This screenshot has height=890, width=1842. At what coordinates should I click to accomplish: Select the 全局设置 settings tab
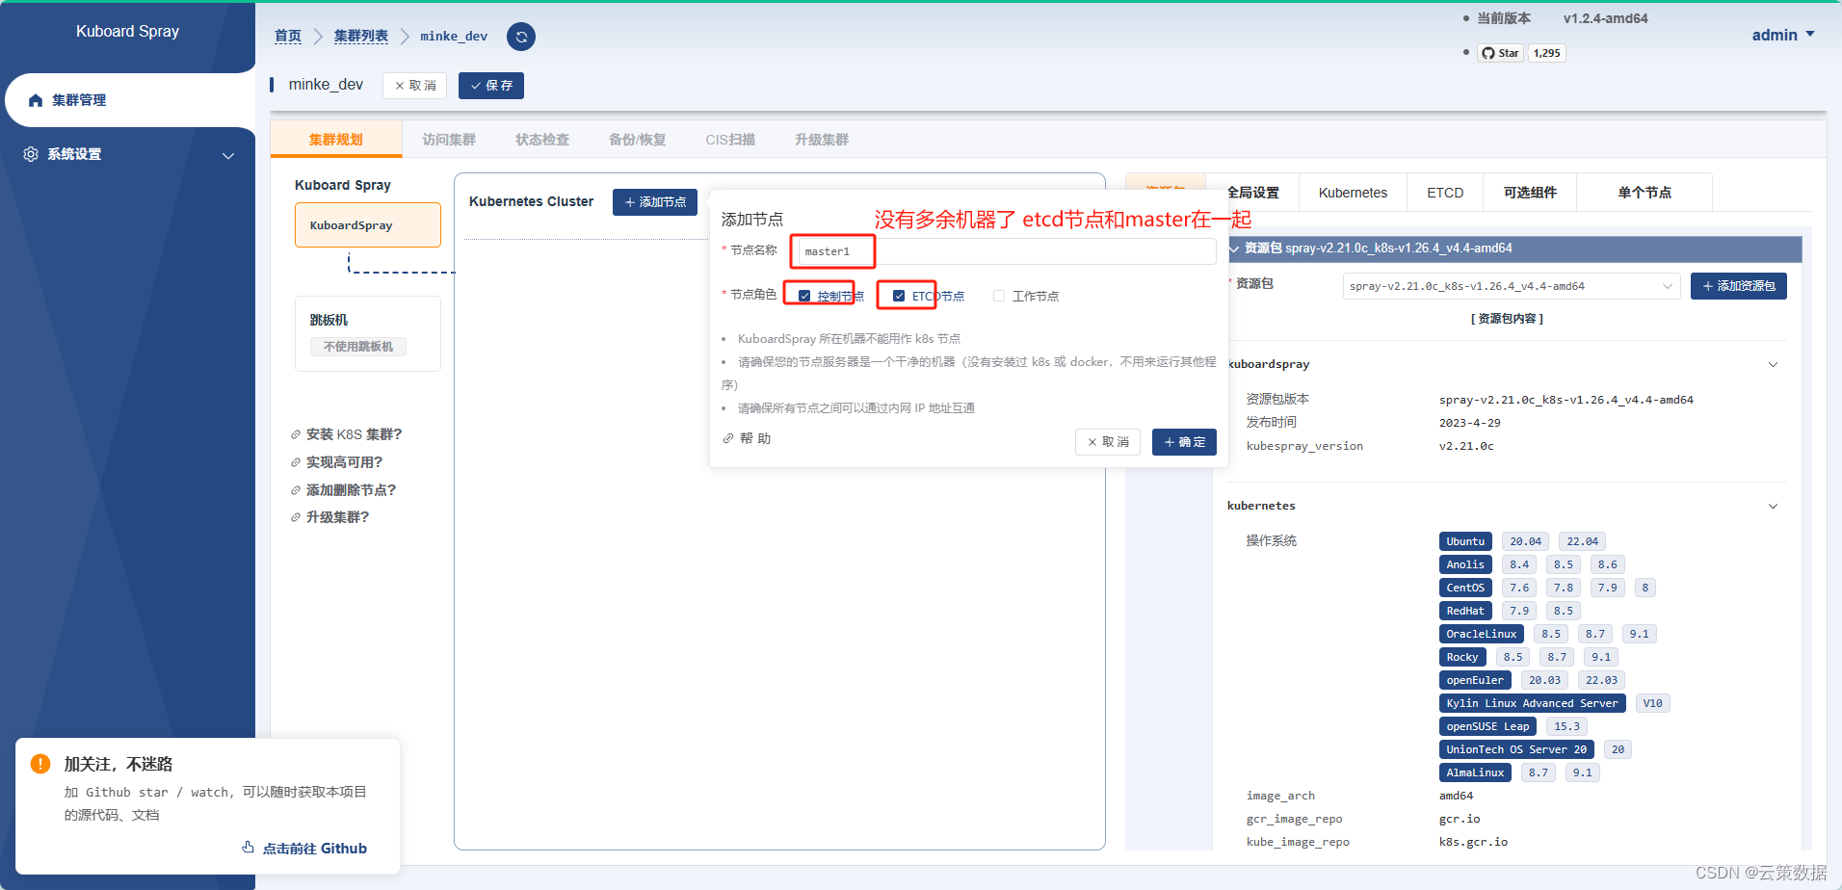tap(1252, 193)
